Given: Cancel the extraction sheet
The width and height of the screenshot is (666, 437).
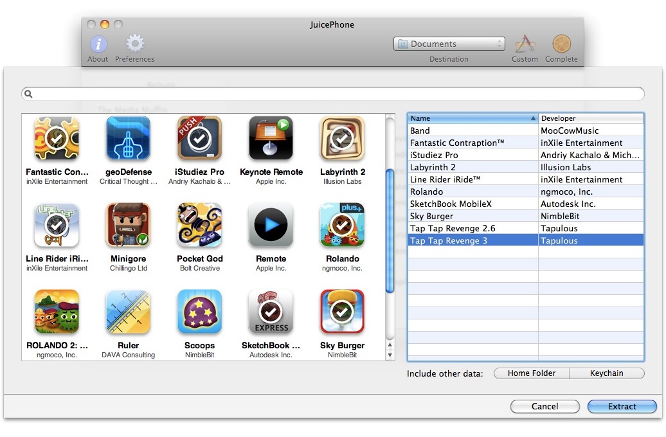Looking at the screenshot, I should coord(545,406).
